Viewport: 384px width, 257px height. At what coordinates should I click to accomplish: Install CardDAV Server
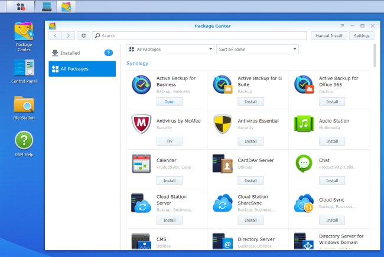pyautogui.click(x=250, y=180)
